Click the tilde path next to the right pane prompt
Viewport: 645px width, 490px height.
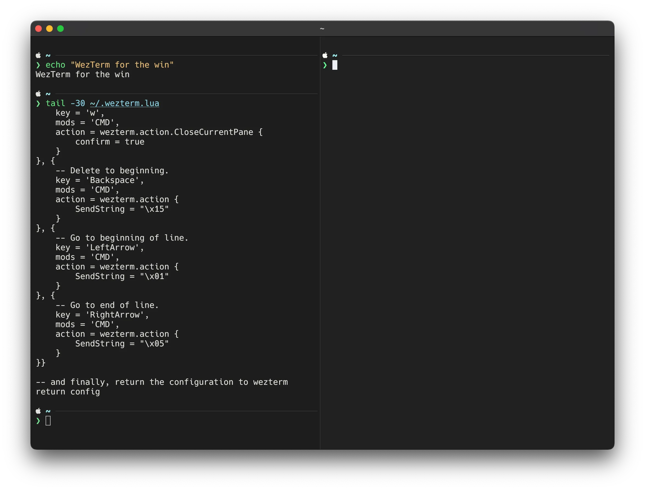click(335, 55)
